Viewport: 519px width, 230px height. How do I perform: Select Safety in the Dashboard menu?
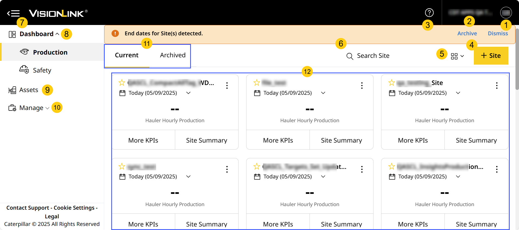click(42, 70)
